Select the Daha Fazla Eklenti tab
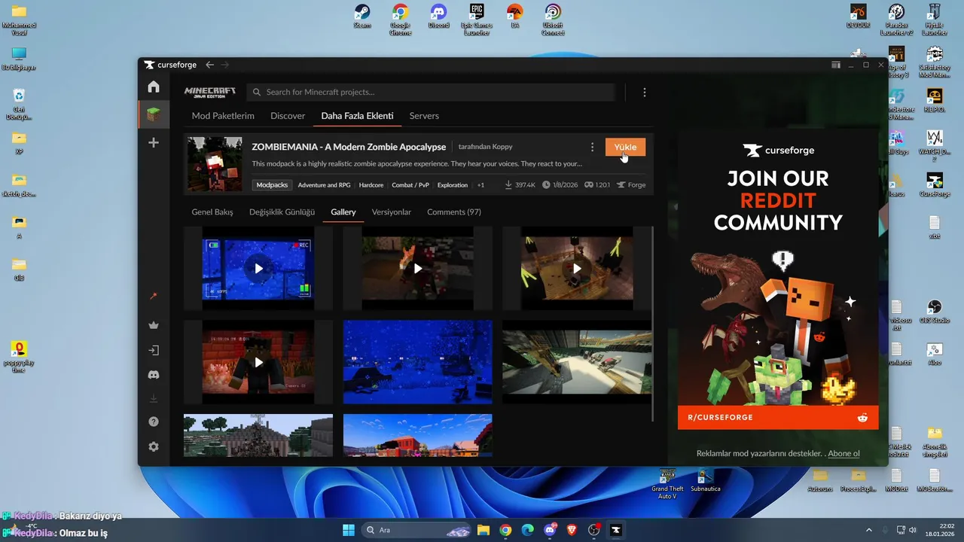 coord(357,116)
